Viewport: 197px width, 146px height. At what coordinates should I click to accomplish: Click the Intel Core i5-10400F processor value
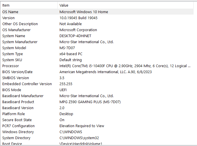point(125,66)
